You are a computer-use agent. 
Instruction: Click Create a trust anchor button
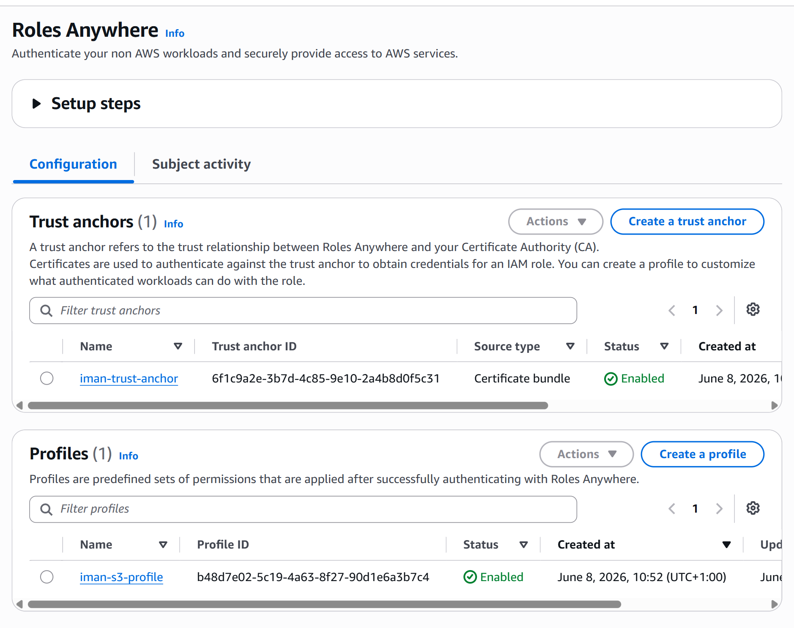click(x=687, y=221)
